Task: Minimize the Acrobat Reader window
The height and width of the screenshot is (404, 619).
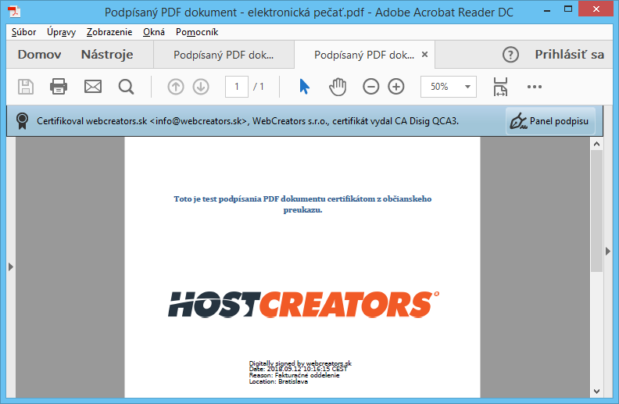Action: point(547,10)
